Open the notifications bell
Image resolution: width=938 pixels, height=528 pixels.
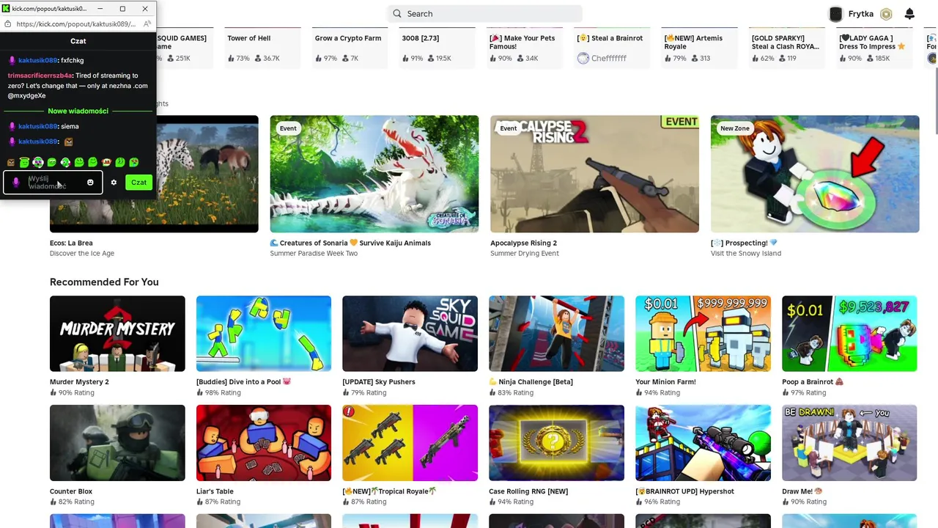click(x=909, y=14)
